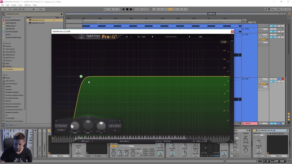Toggle the band power (bypass) button

(57, 121)
